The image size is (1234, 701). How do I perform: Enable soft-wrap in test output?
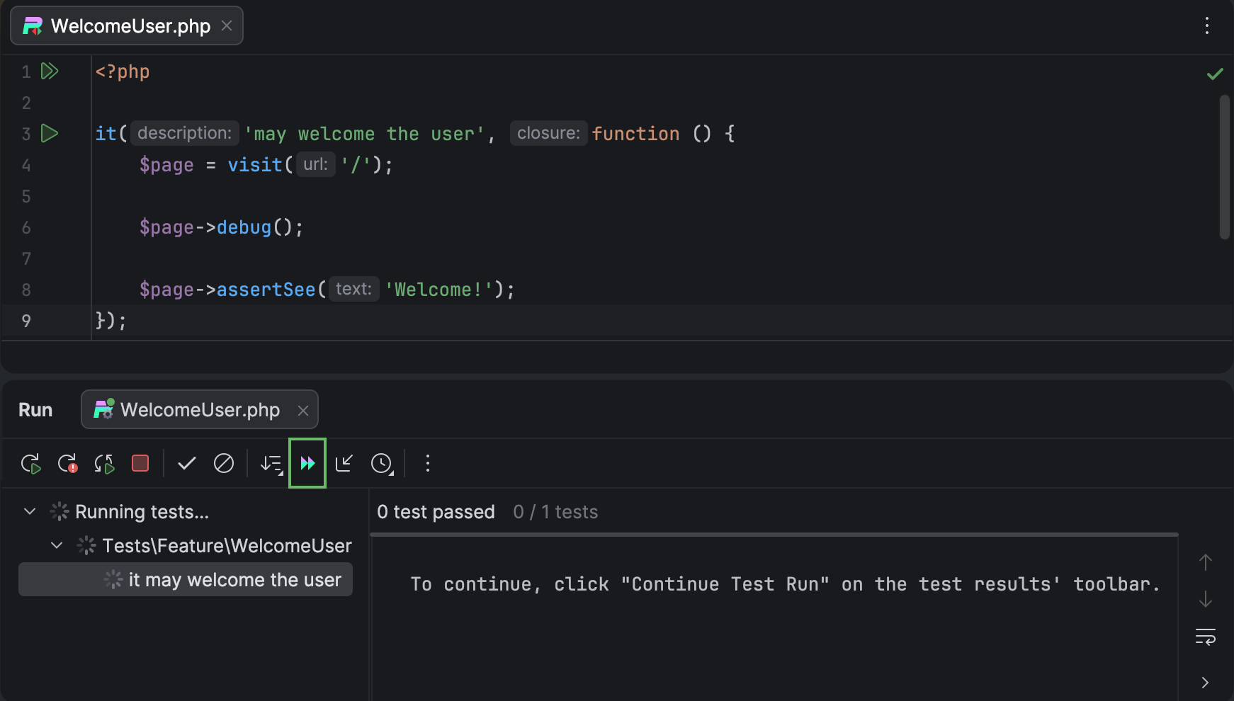pyautogui.click(x=1206, y=636)
